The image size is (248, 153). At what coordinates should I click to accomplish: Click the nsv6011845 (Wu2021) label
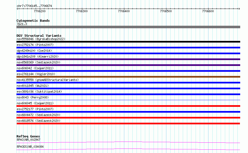click(x=33, y=86)
